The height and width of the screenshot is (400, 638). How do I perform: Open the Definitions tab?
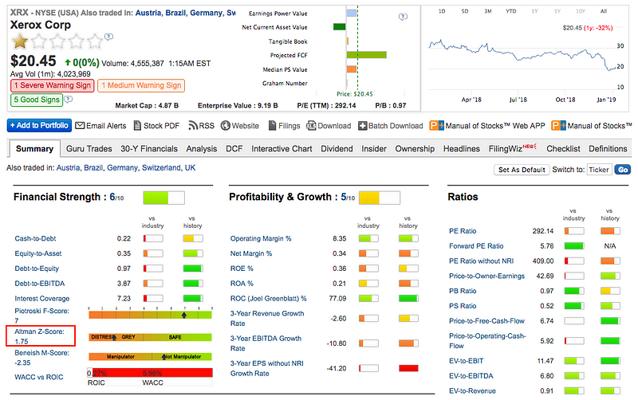pyautogui.click(x=608, y=149)
